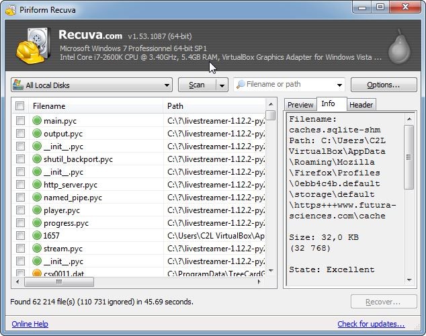Click the Piriform pear logo
Image resolution: width=426 pixels, height=336 pixels.
pos(399,47)
